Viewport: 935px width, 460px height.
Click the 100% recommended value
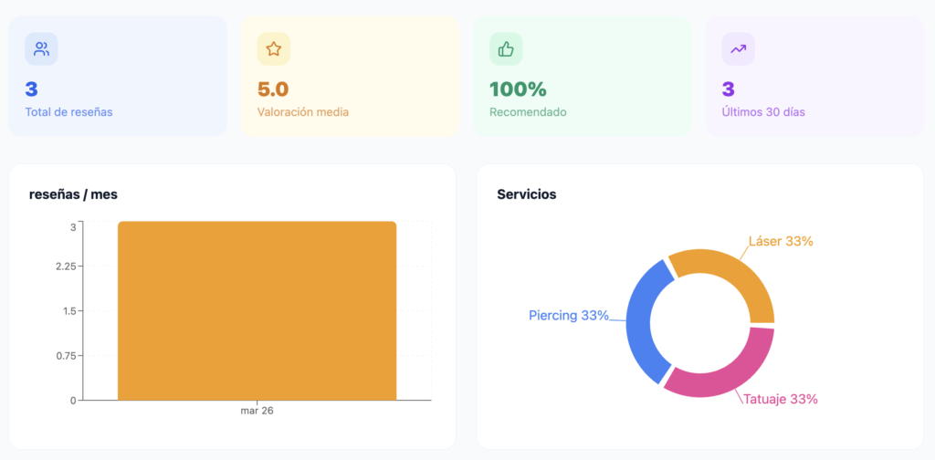(518, 89)
